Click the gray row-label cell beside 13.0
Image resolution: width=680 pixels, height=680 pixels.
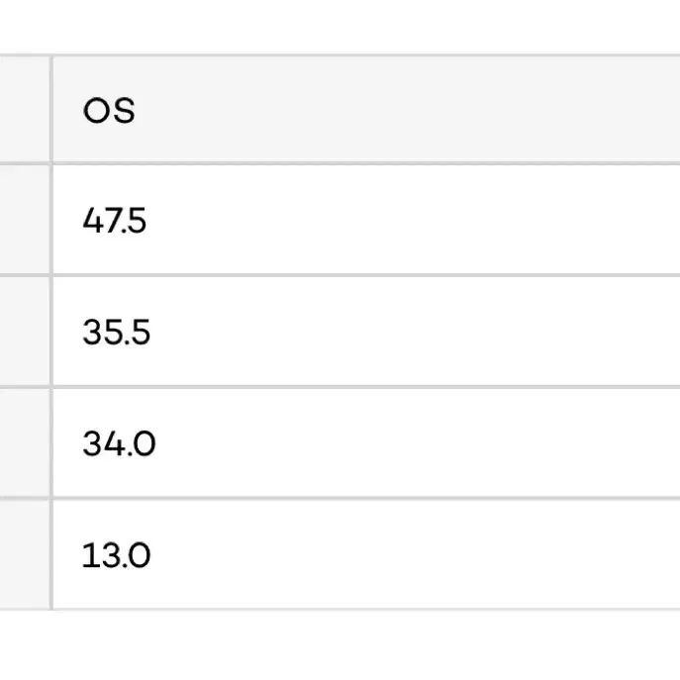25,554
